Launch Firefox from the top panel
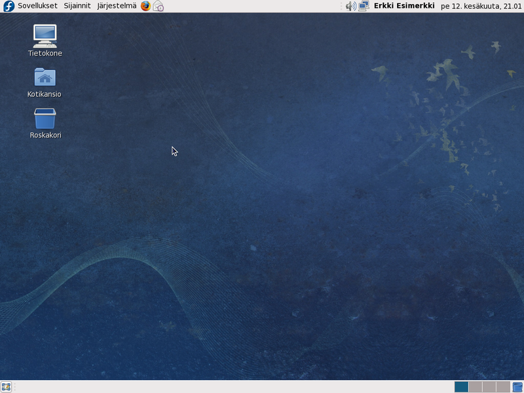 (x=145, y=6)
